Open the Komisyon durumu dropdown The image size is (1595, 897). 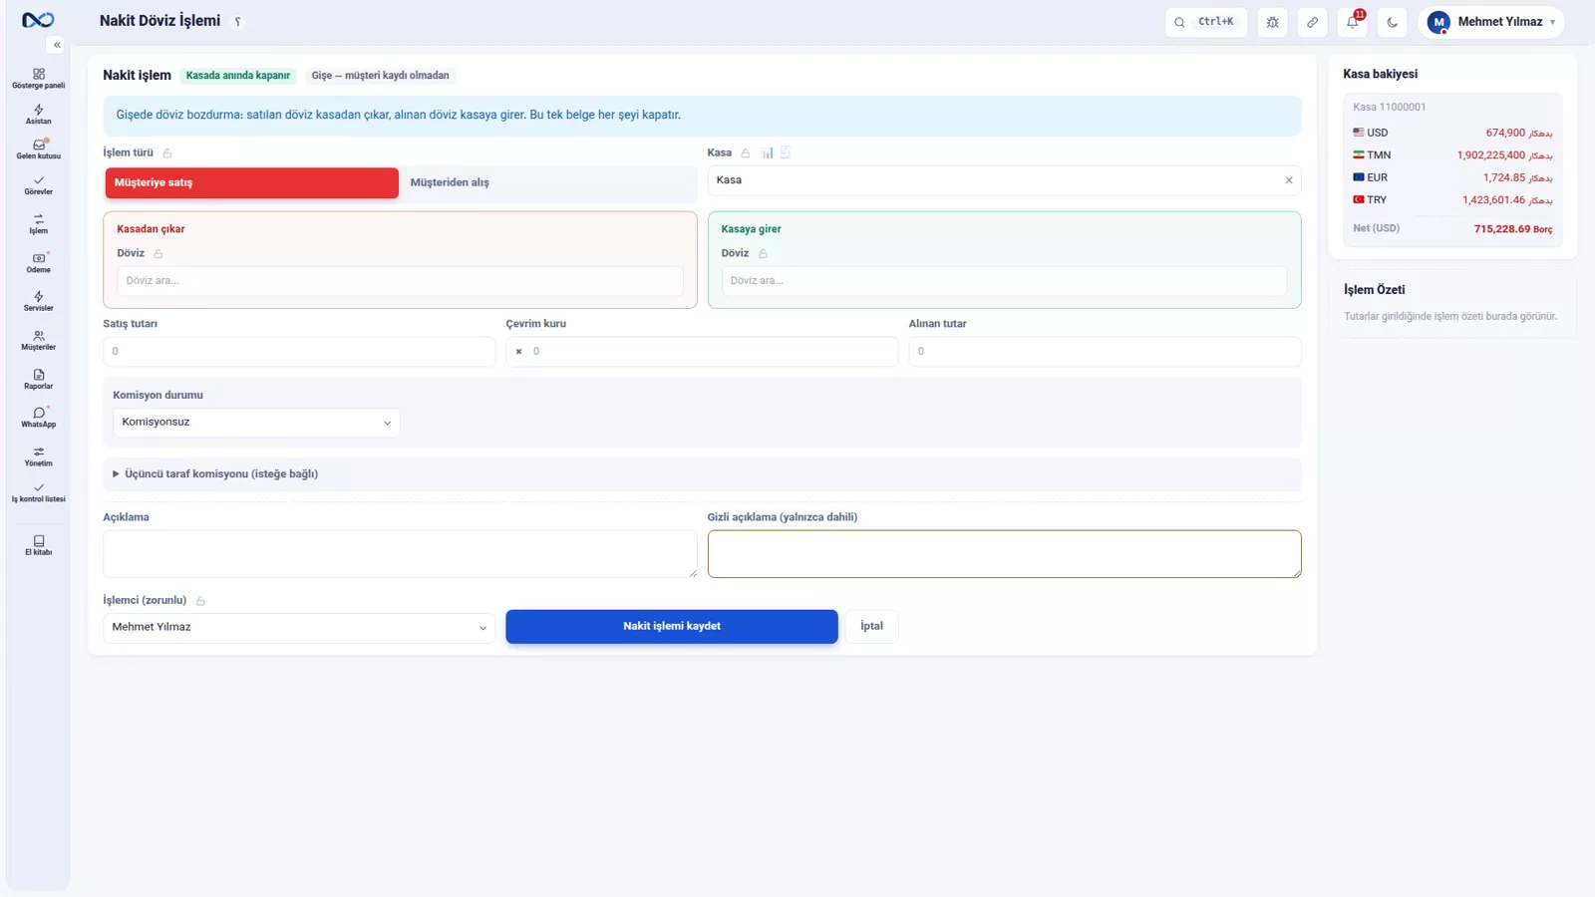[x=256, y=423]
